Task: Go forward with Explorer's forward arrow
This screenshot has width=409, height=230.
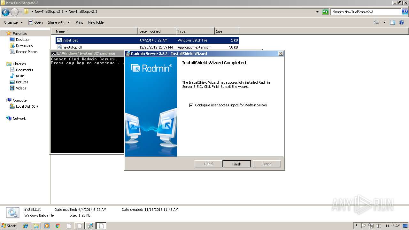Action: [14, 12]
